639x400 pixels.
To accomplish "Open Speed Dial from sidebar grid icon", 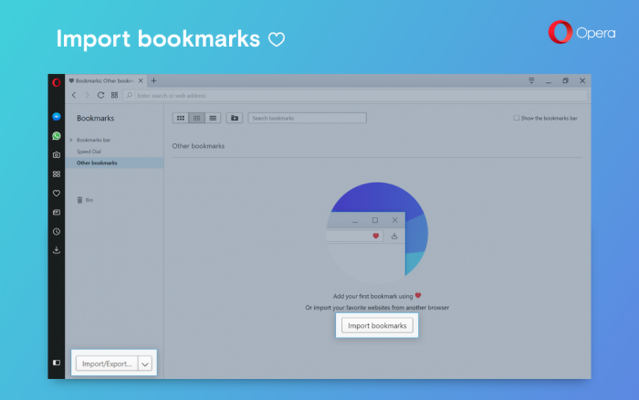I will 56,174.
